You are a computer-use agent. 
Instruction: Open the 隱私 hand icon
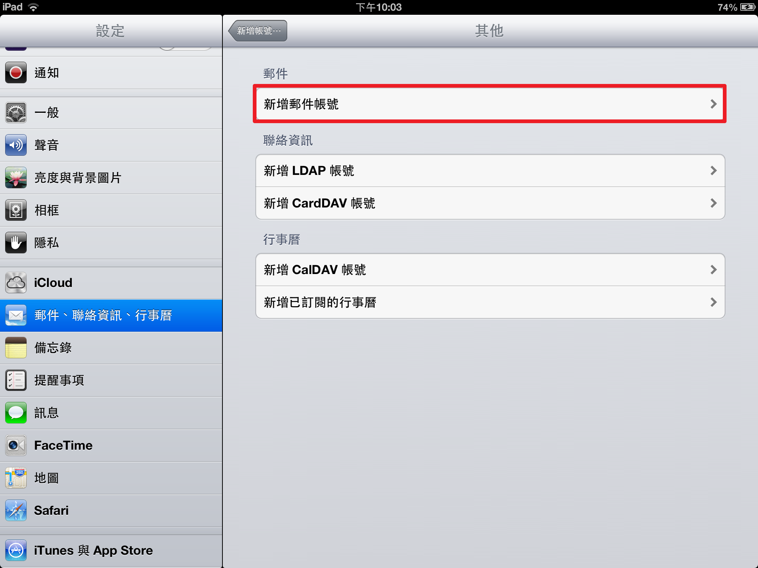(x=16, y=243)
